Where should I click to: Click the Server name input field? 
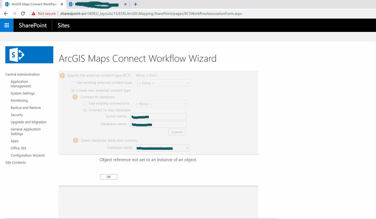pyautogui.click(x=158, y=117)
